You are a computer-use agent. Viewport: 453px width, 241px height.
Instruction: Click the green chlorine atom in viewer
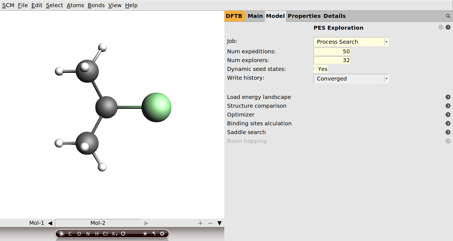pyautogui.click(x=157, y=107)
